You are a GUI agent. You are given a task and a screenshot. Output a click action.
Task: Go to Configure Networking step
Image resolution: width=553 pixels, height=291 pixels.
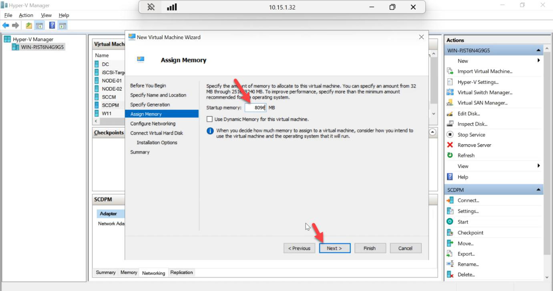153,124
